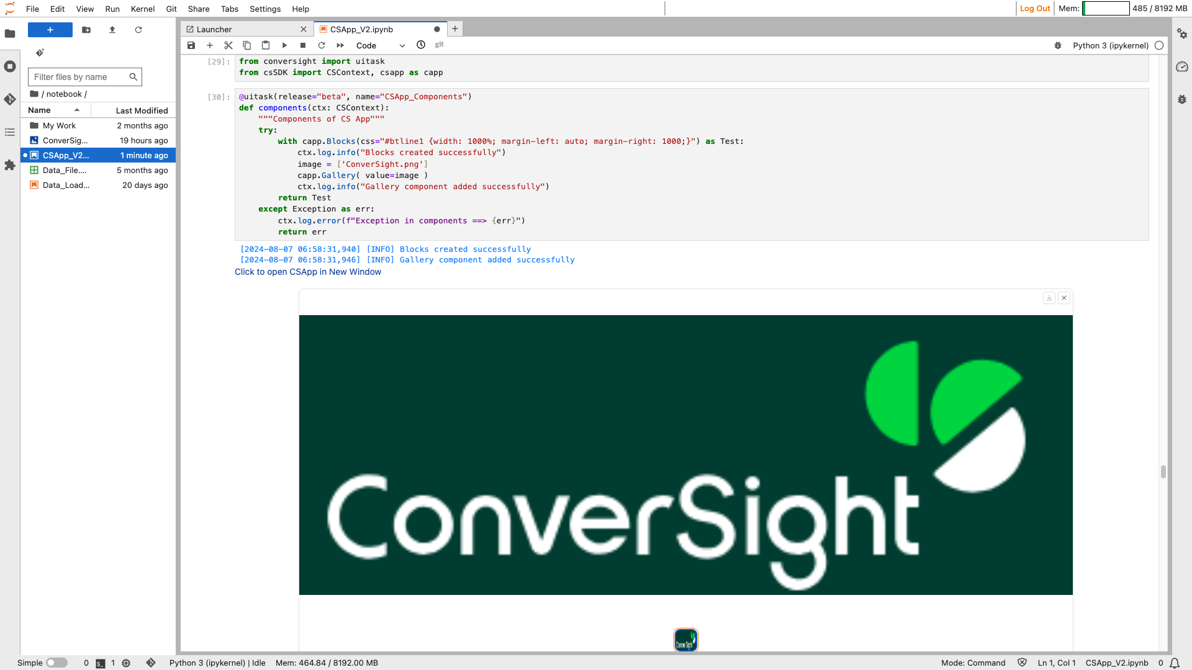Open notifications bell in status bar
Image resolution: width=1192 pixels, height=670 pixels.
(1175, 663)
